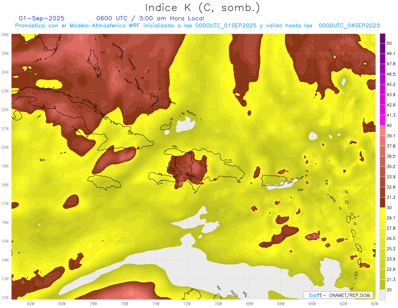Viewport: 398px width, 308px height.
Task: Click the colorbar value 21.3
Action: [391, 279]
